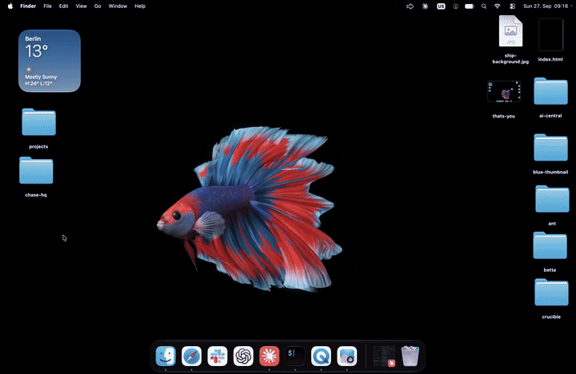Select the blue-thumbnail folder
Screen dimensions: 576x374
coord(550,148)
